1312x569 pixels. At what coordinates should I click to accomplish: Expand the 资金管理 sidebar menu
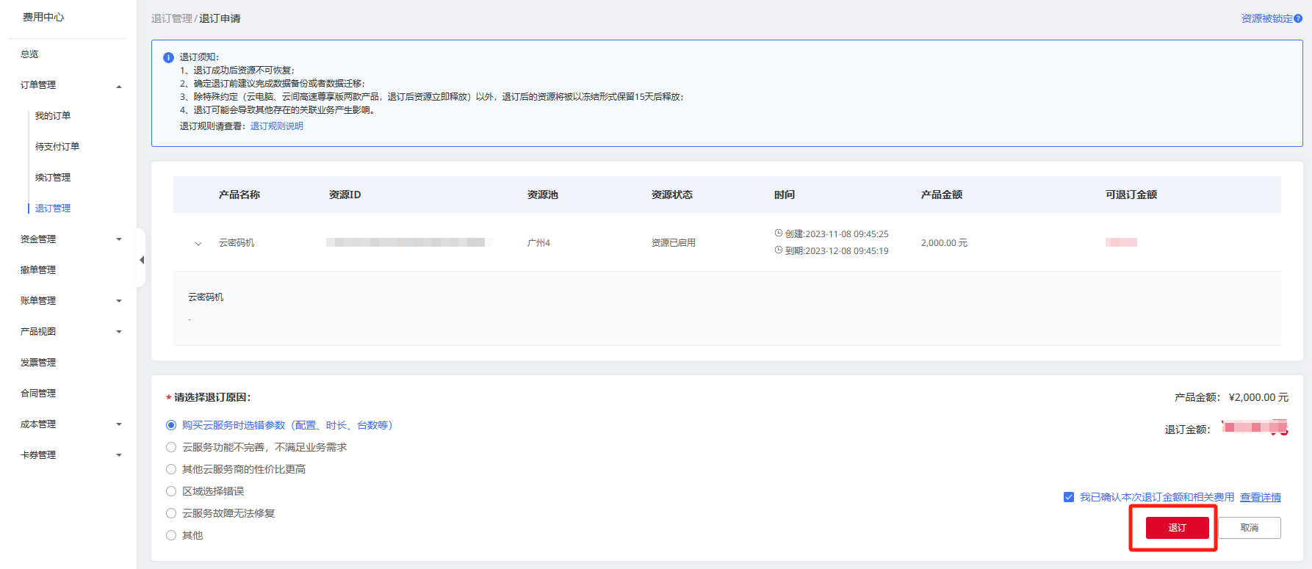(x=119, y=239)
